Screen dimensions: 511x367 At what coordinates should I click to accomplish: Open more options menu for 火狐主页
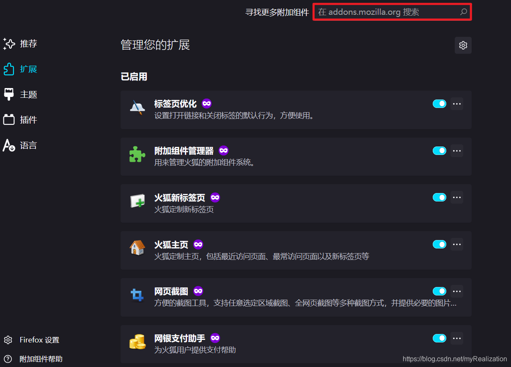pyautogui.click(x=457, y=244)
